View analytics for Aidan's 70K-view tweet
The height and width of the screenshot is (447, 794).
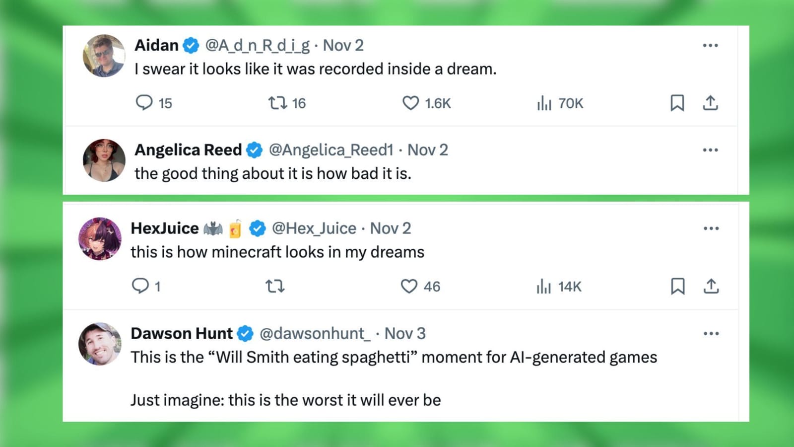[544, 103]
